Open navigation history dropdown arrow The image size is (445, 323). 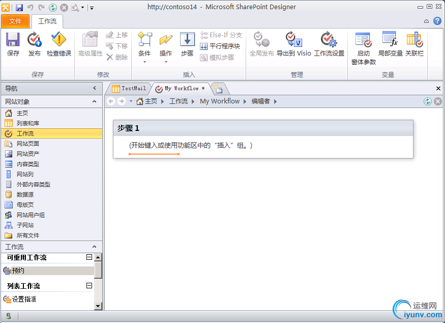pyautogui.click(x=131, y=101)
